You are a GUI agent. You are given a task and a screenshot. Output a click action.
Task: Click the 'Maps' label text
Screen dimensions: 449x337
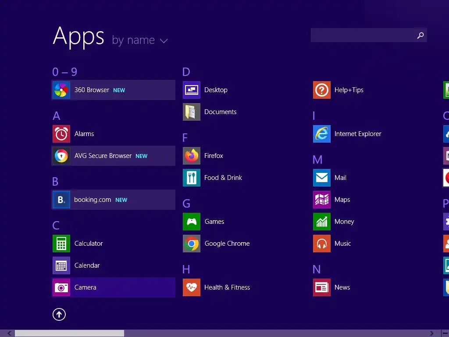[x=342, y=200]
